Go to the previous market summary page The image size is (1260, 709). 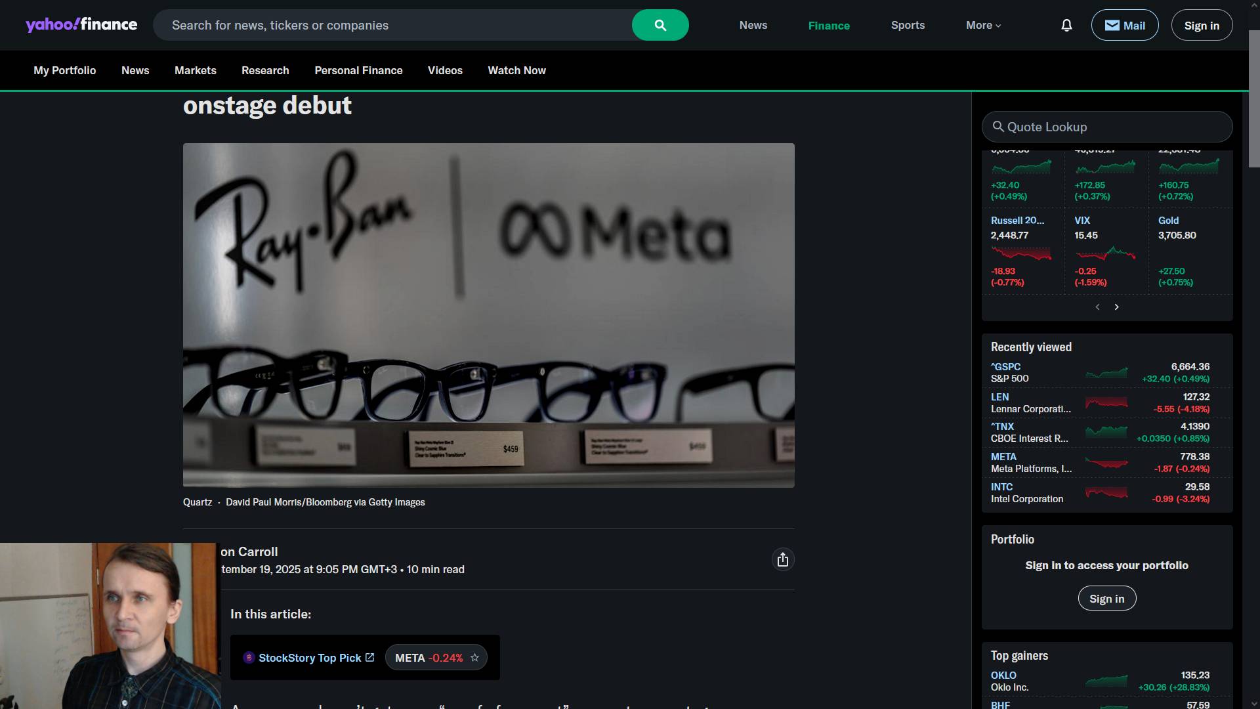click(x=1097, y=307)
